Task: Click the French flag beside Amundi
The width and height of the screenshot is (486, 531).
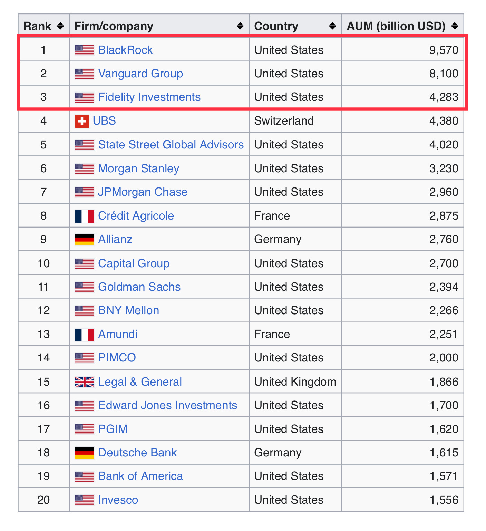Action: (x=85, y=335)
